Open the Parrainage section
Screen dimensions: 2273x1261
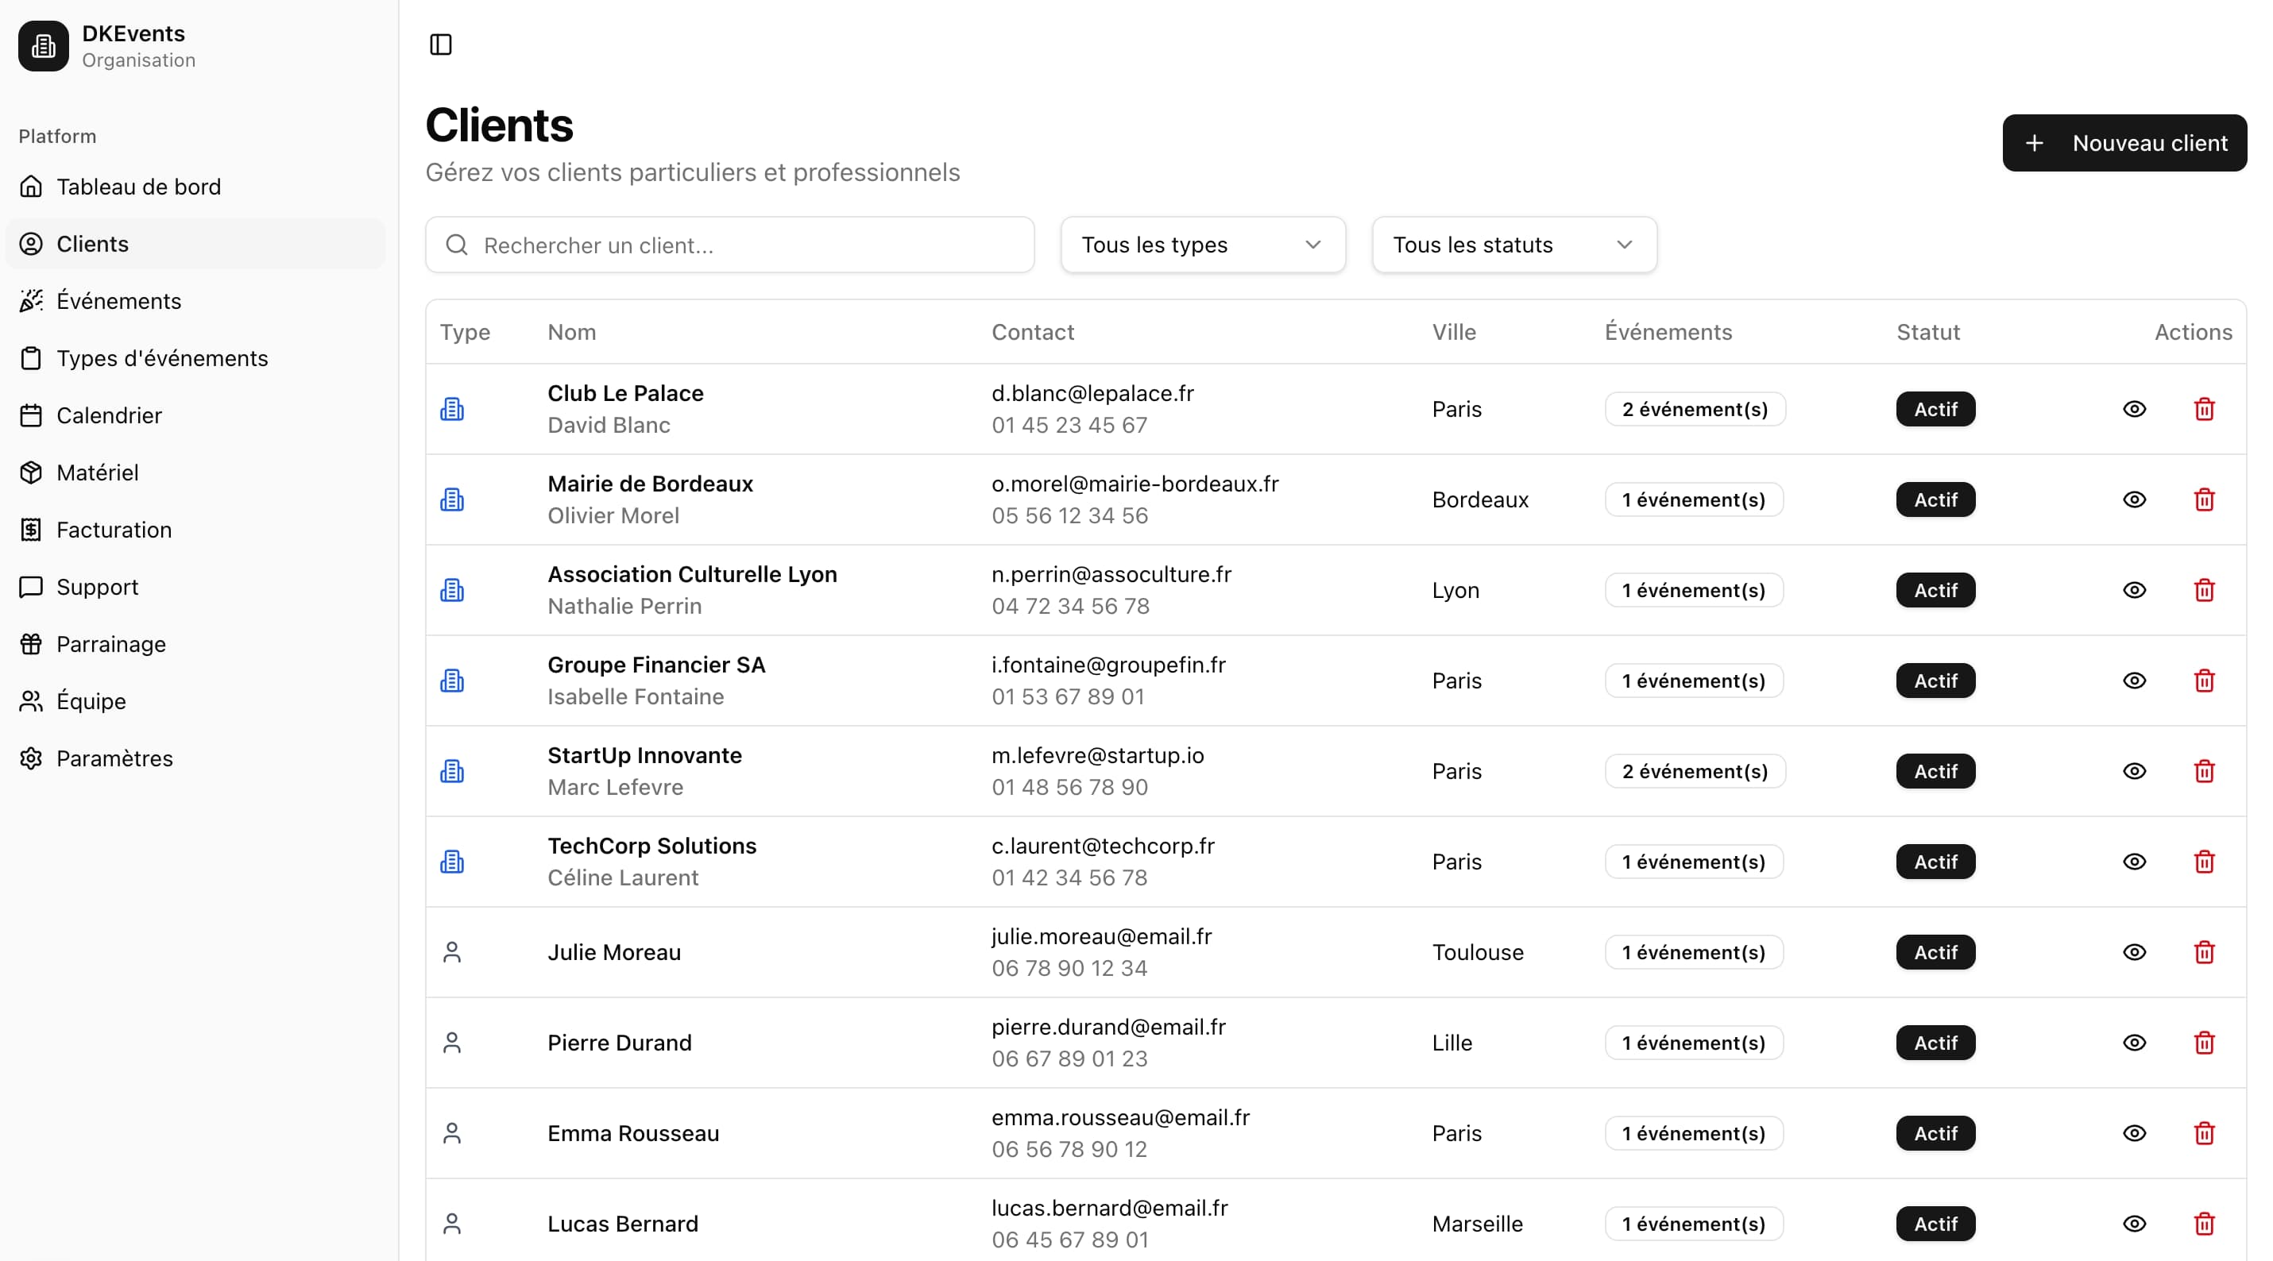coord(111,644)
